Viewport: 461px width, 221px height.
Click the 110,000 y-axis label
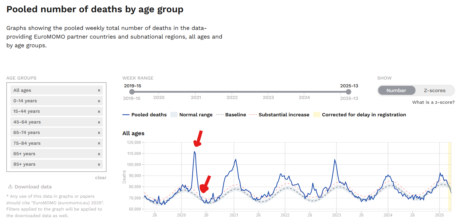click(x=133, y=153)
